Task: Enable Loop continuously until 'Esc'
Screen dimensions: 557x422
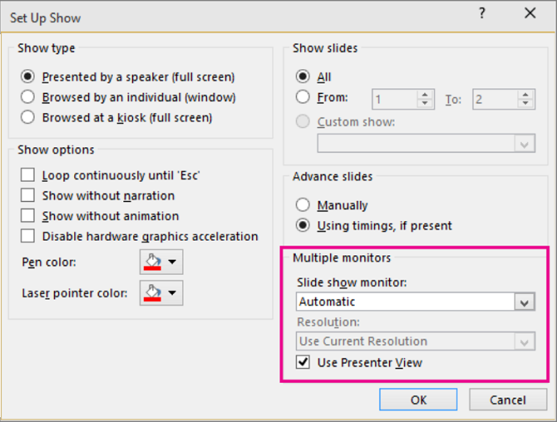Action: [x=28, y=175]
